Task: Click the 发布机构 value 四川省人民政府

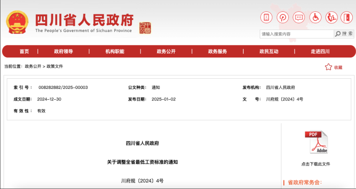Action: click(280, 87)
